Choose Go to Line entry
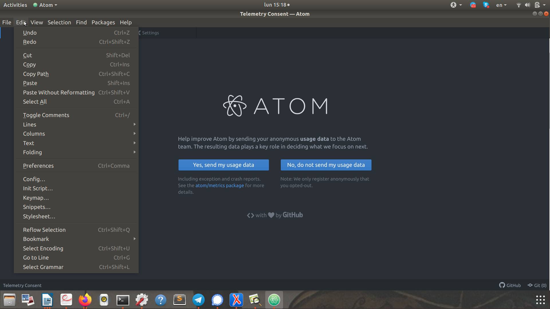The height and width of the screenshot is (309, 550). pyautogui.click(x=76, y=257)
